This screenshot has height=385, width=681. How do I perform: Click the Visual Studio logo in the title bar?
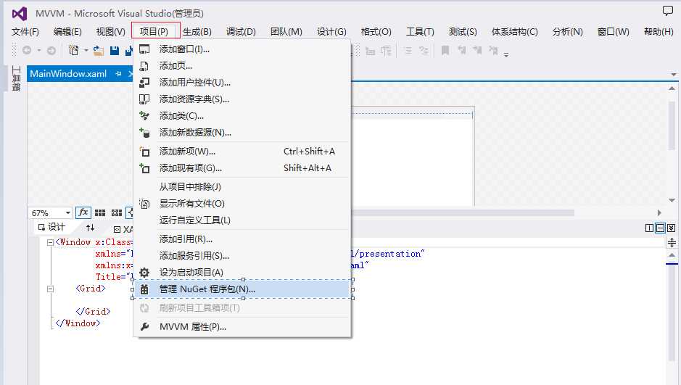pos(20,14)
